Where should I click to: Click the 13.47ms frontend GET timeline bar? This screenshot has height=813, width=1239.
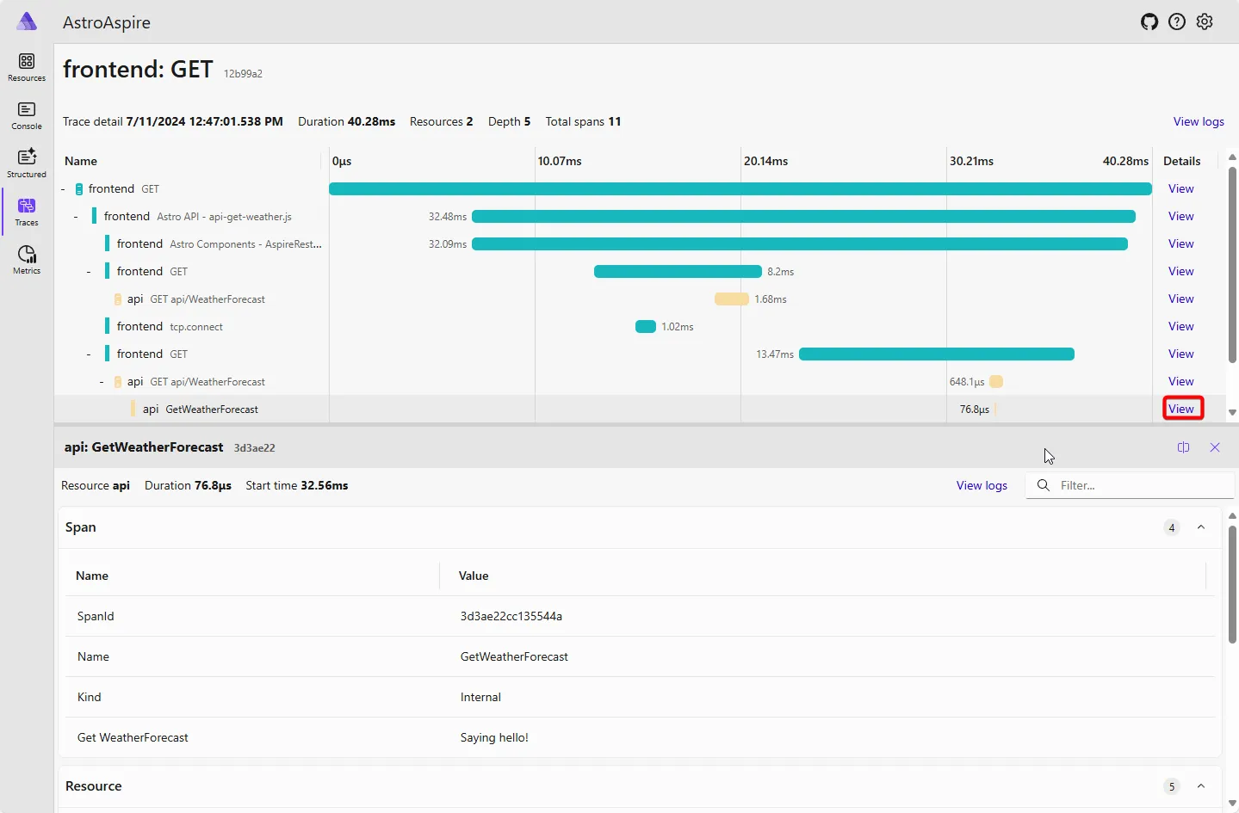click(937, 354)
